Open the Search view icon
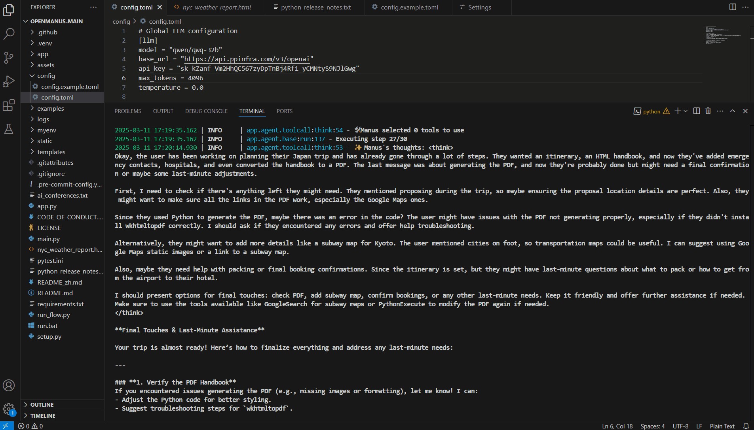This screenshot has width=754, height=430. 9,34
